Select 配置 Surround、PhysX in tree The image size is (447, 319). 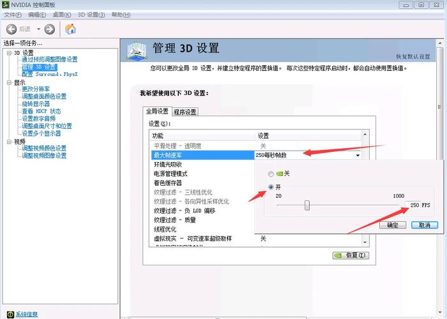pyautogui.click(x=50, y=74)
